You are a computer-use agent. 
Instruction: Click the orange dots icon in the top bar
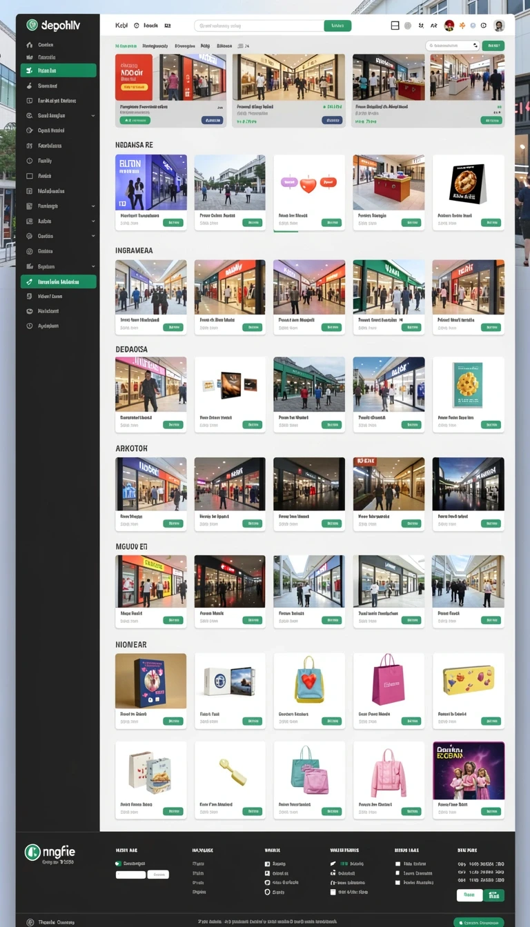tap(462, 26)
